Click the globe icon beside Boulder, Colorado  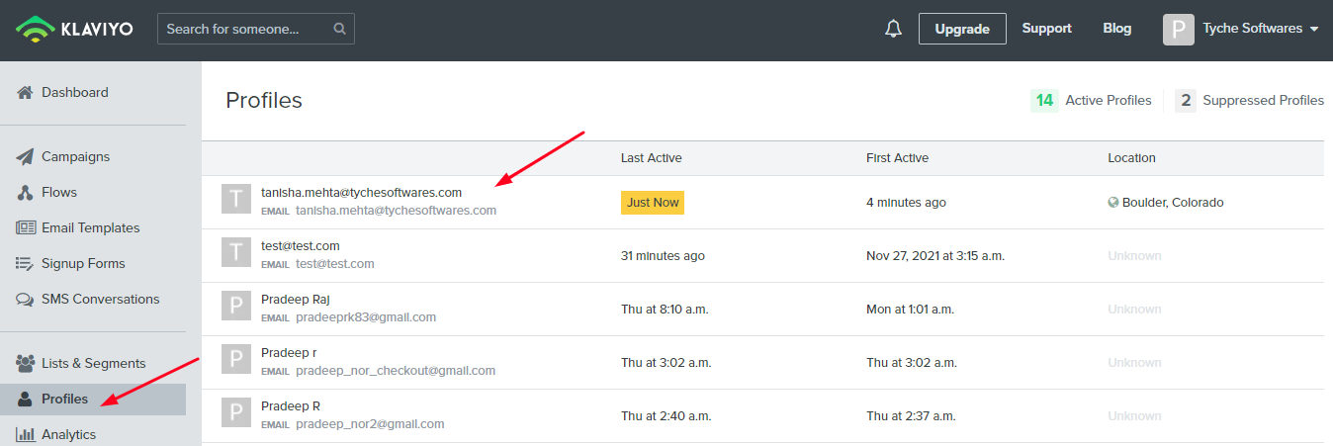[1113, 202]
